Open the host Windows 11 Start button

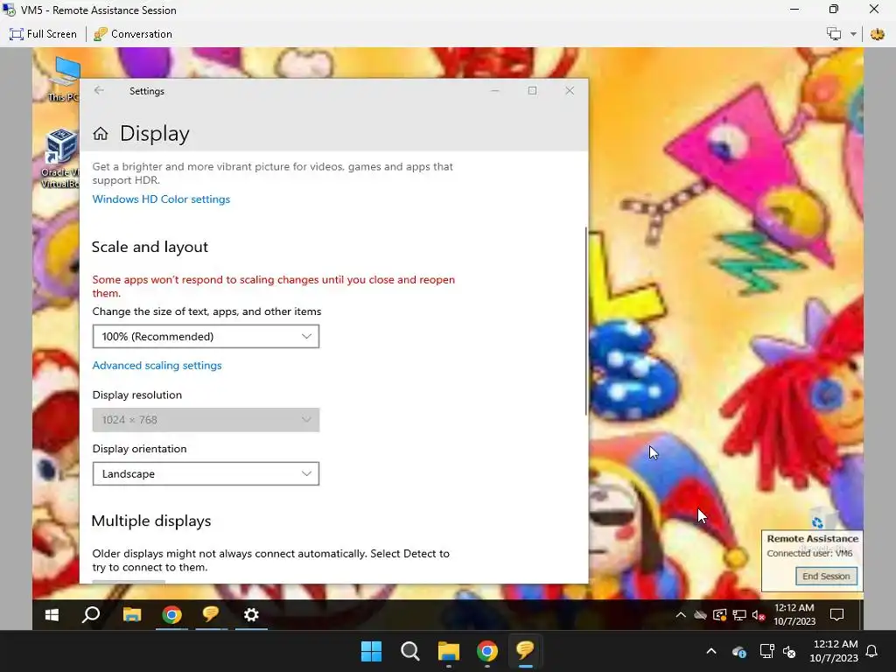371,651
